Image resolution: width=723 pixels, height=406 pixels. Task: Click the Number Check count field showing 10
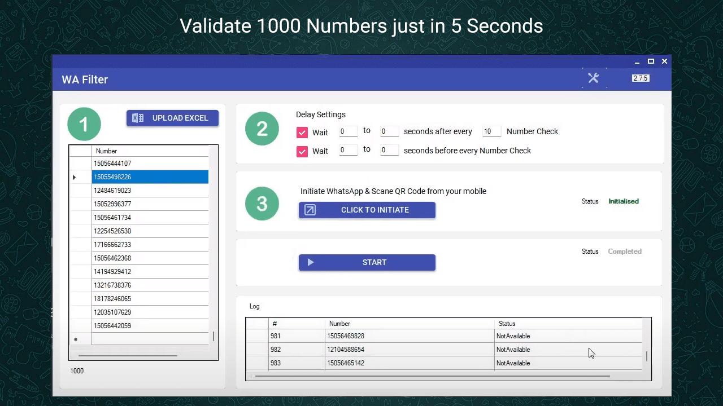coord(491,131)
